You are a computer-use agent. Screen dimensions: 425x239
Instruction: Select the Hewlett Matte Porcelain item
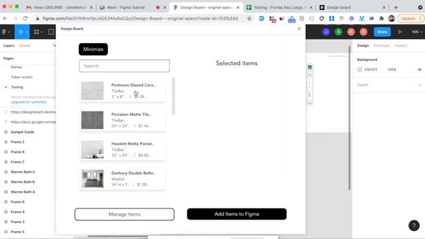pos(122,149)
